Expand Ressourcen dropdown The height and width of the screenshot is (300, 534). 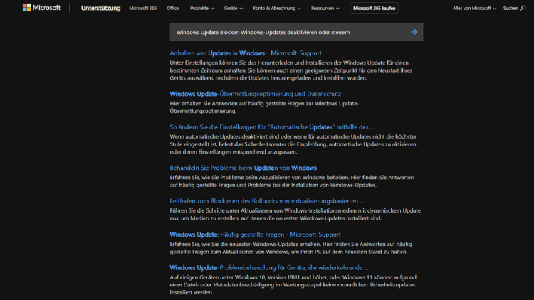pos(325,8)
